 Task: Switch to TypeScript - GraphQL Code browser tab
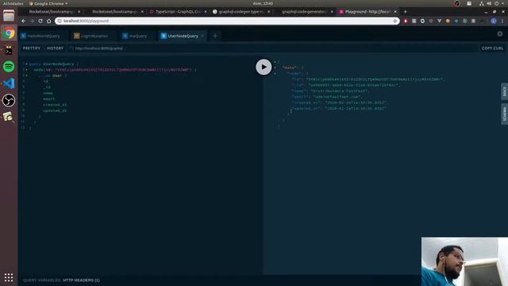tap(178, 12)
